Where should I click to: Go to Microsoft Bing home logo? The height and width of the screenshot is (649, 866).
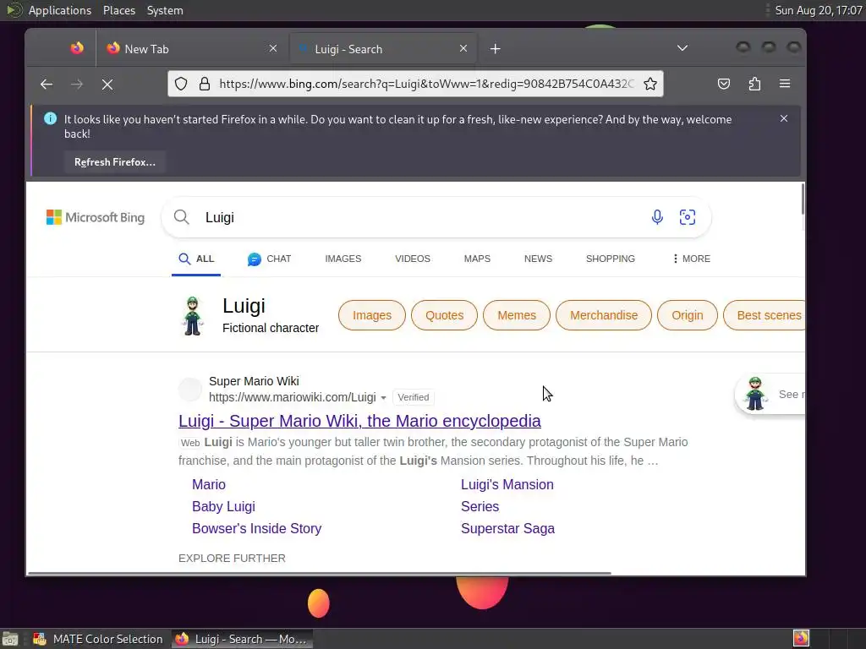[x=95, y=217]
